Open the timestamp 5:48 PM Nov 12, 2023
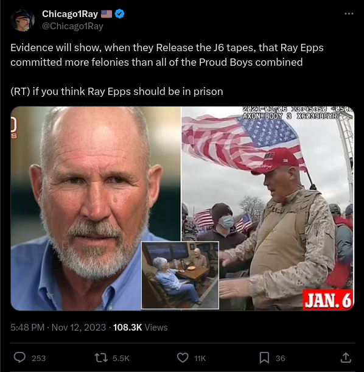The height and width of the screenshot is (372, 364). tap(58, 328)
